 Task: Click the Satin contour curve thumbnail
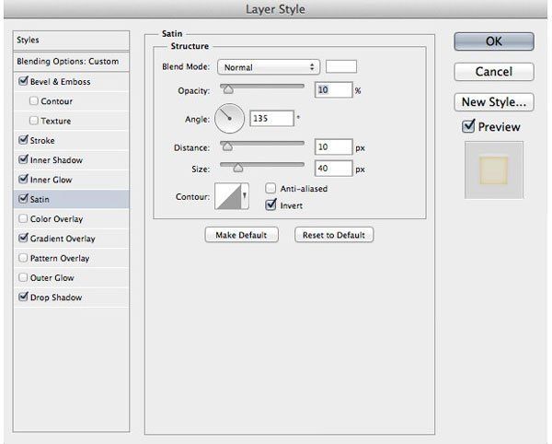coord(228,196)
